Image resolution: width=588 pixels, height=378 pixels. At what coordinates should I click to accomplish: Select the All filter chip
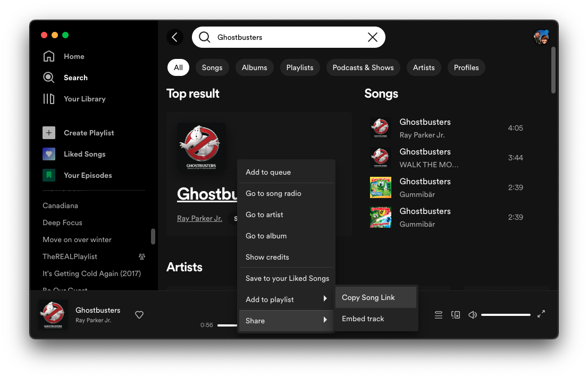(x=178, y=67)
